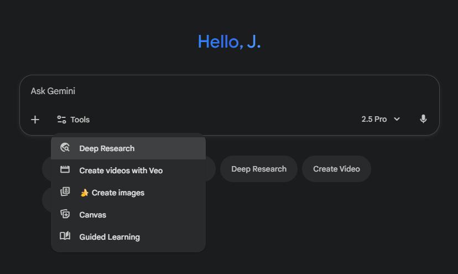The height and width of the screenshot is (274, 458).
Task: Choose Deep Research from the Tools menu
Action: click(128, 148)
